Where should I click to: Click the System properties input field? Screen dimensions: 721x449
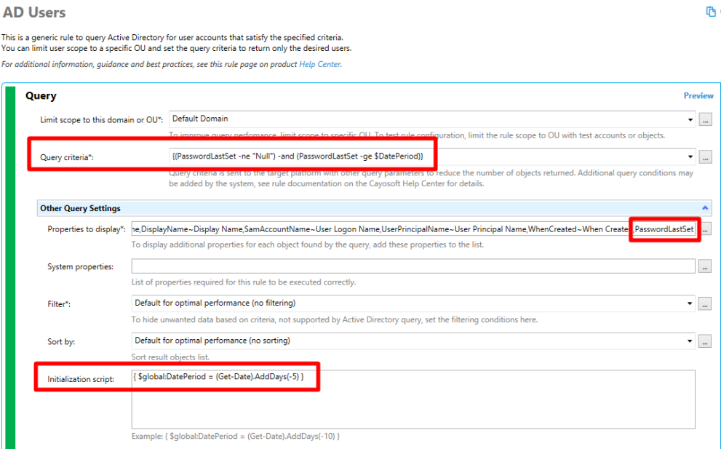(x=413, y=266)
